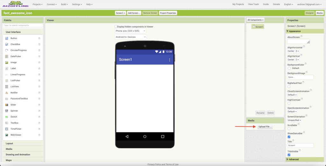Collapse the Appearance properties section
Image resolution: width=326 pixels, height=166 pixels.
coord(305,31)
